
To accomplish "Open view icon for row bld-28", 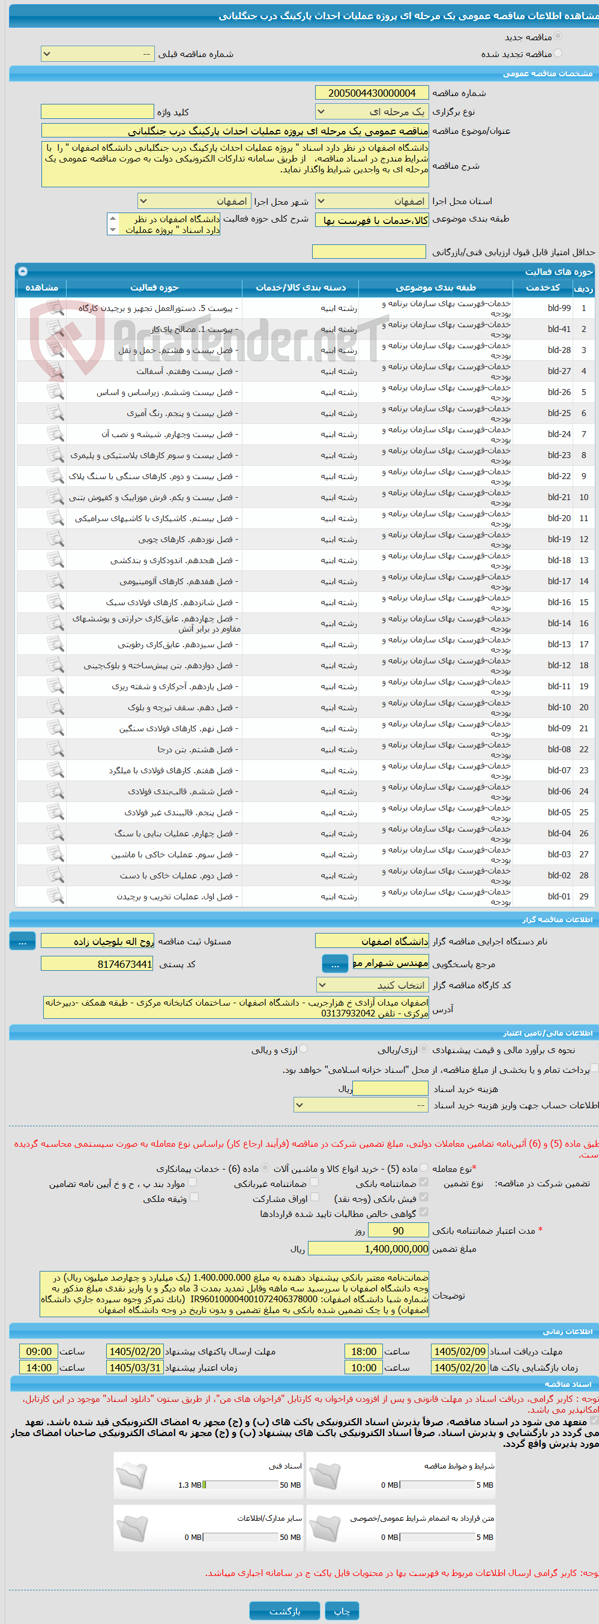I will click(x=55, y=350).
